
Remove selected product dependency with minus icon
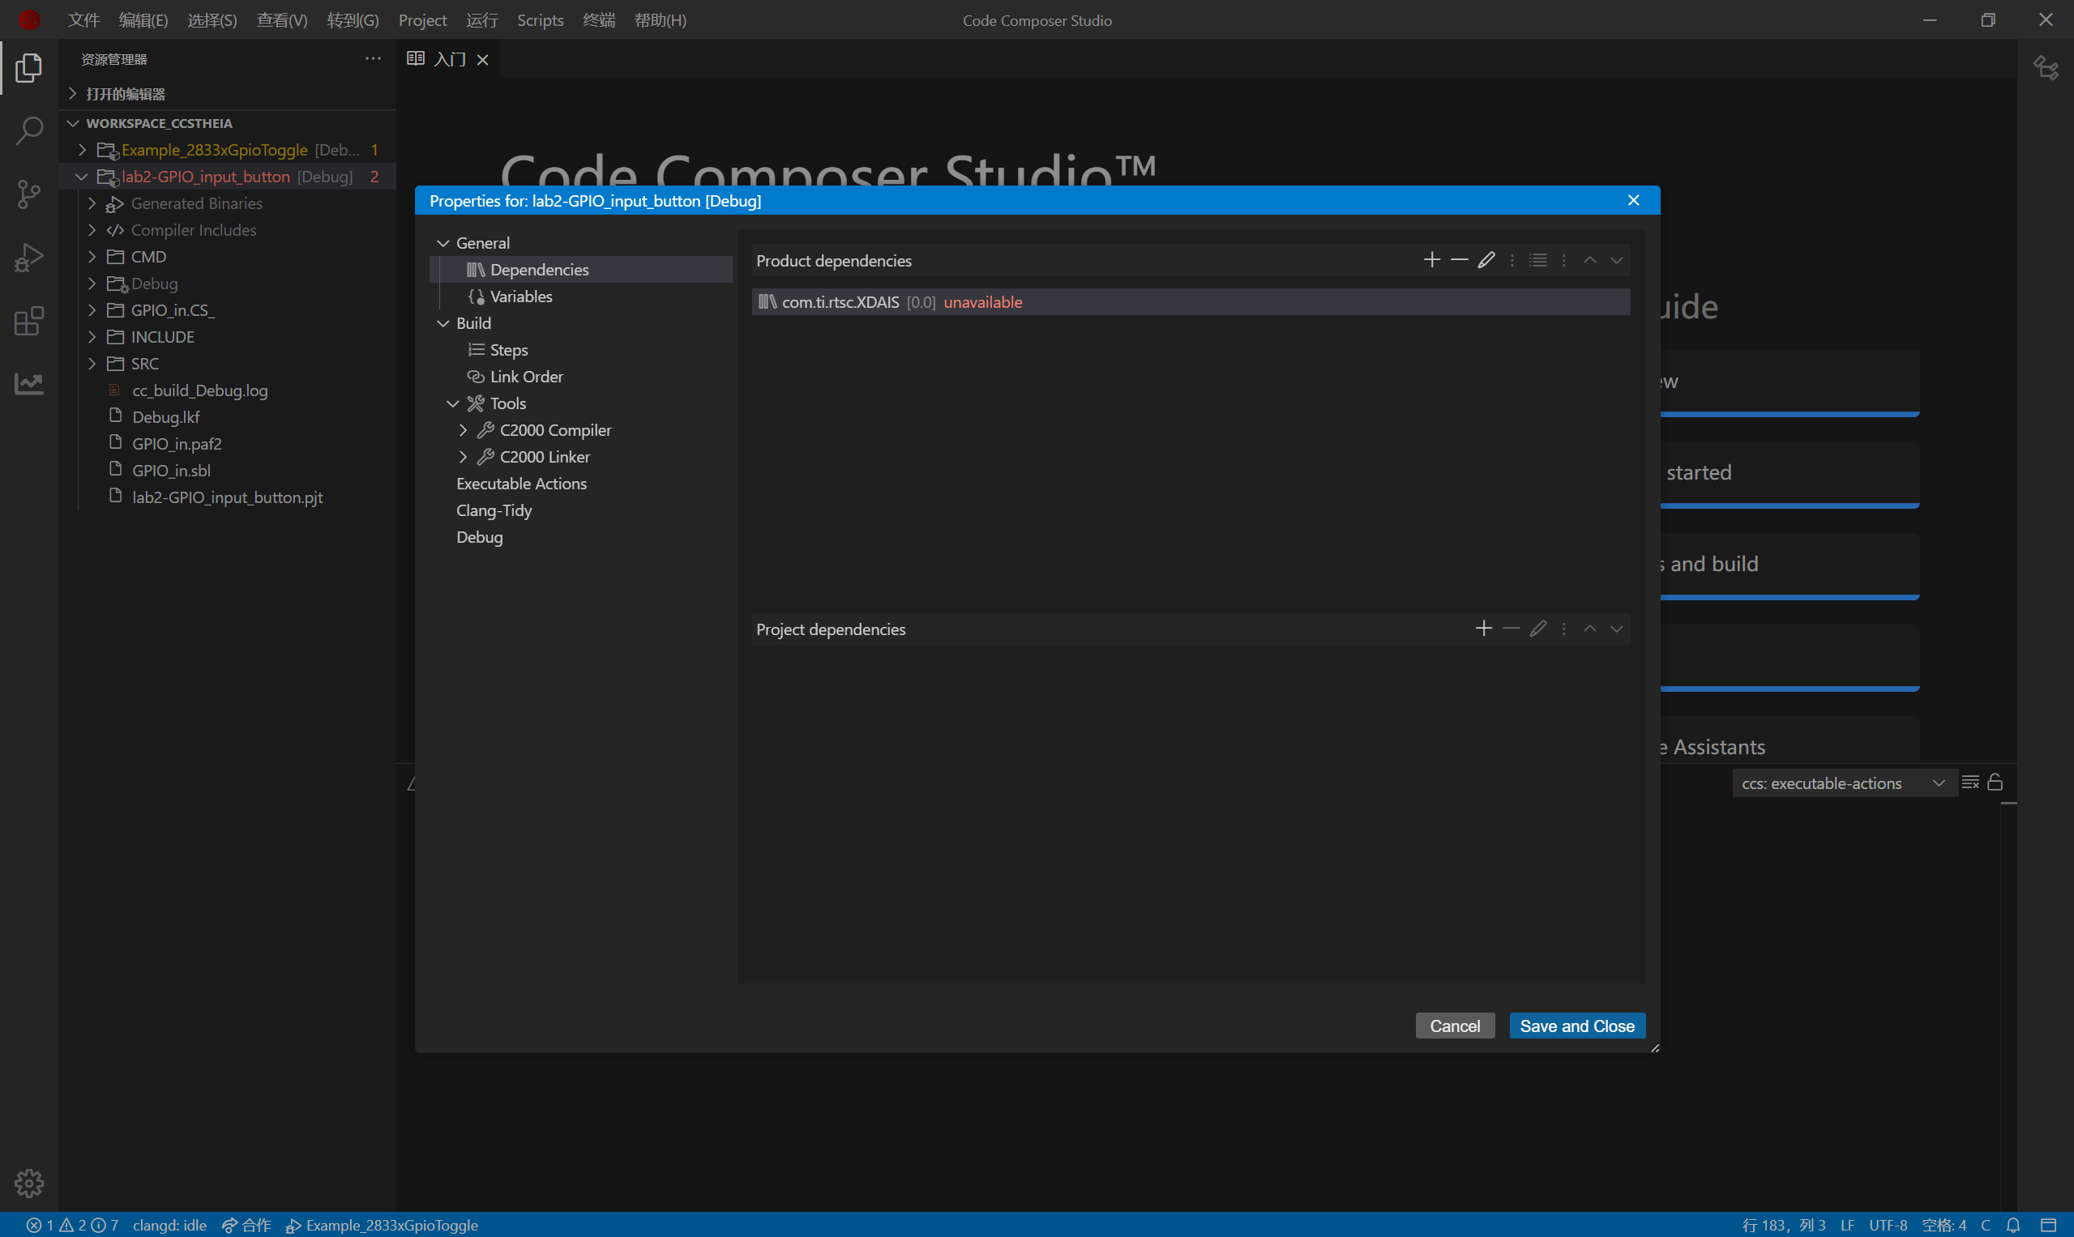(1459, 260)
